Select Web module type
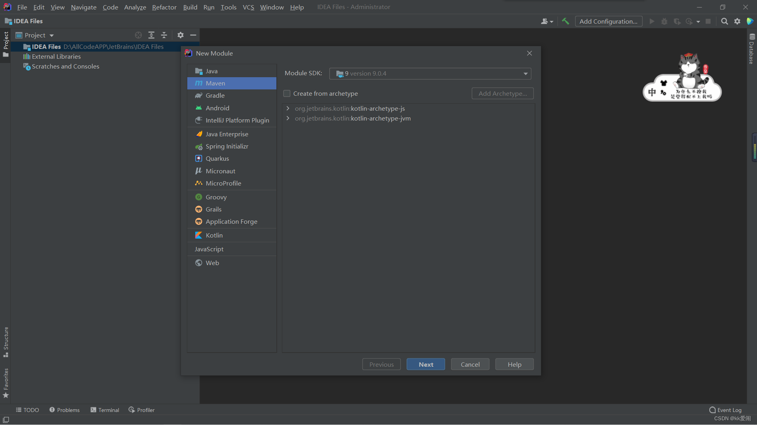Image resolution: width=757 pixels, height=425 pixels. 232,263
